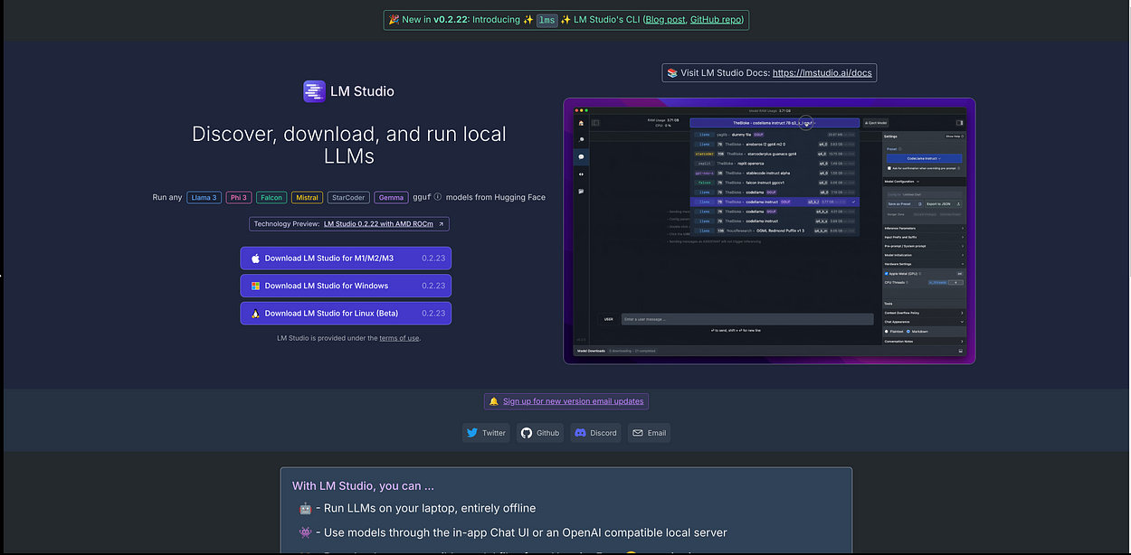Download LM Studio for Windows
Image resolution: width=1131 pixels, height=555 pixels.
tap(346, 286)
